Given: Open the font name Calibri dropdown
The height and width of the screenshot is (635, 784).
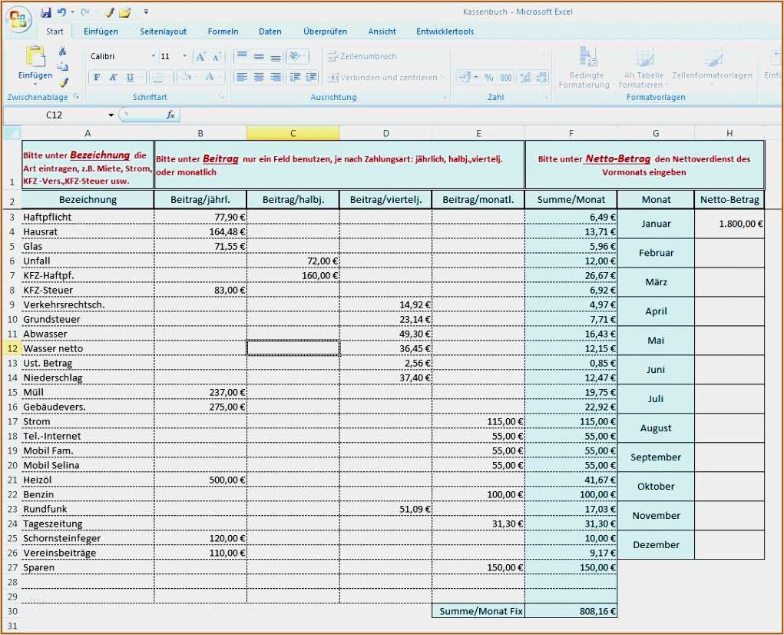Looking at the screenshot, I should (154, 57).
